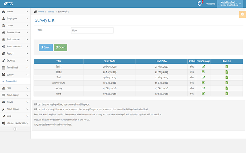
Task: Click the Internet Bandwidth gears icon
Action: tap(4, 123)
